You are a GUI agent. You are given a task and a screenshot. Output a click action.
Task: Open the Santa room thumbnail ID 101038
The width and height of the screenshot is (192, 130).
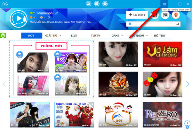(x=74, y=115)
